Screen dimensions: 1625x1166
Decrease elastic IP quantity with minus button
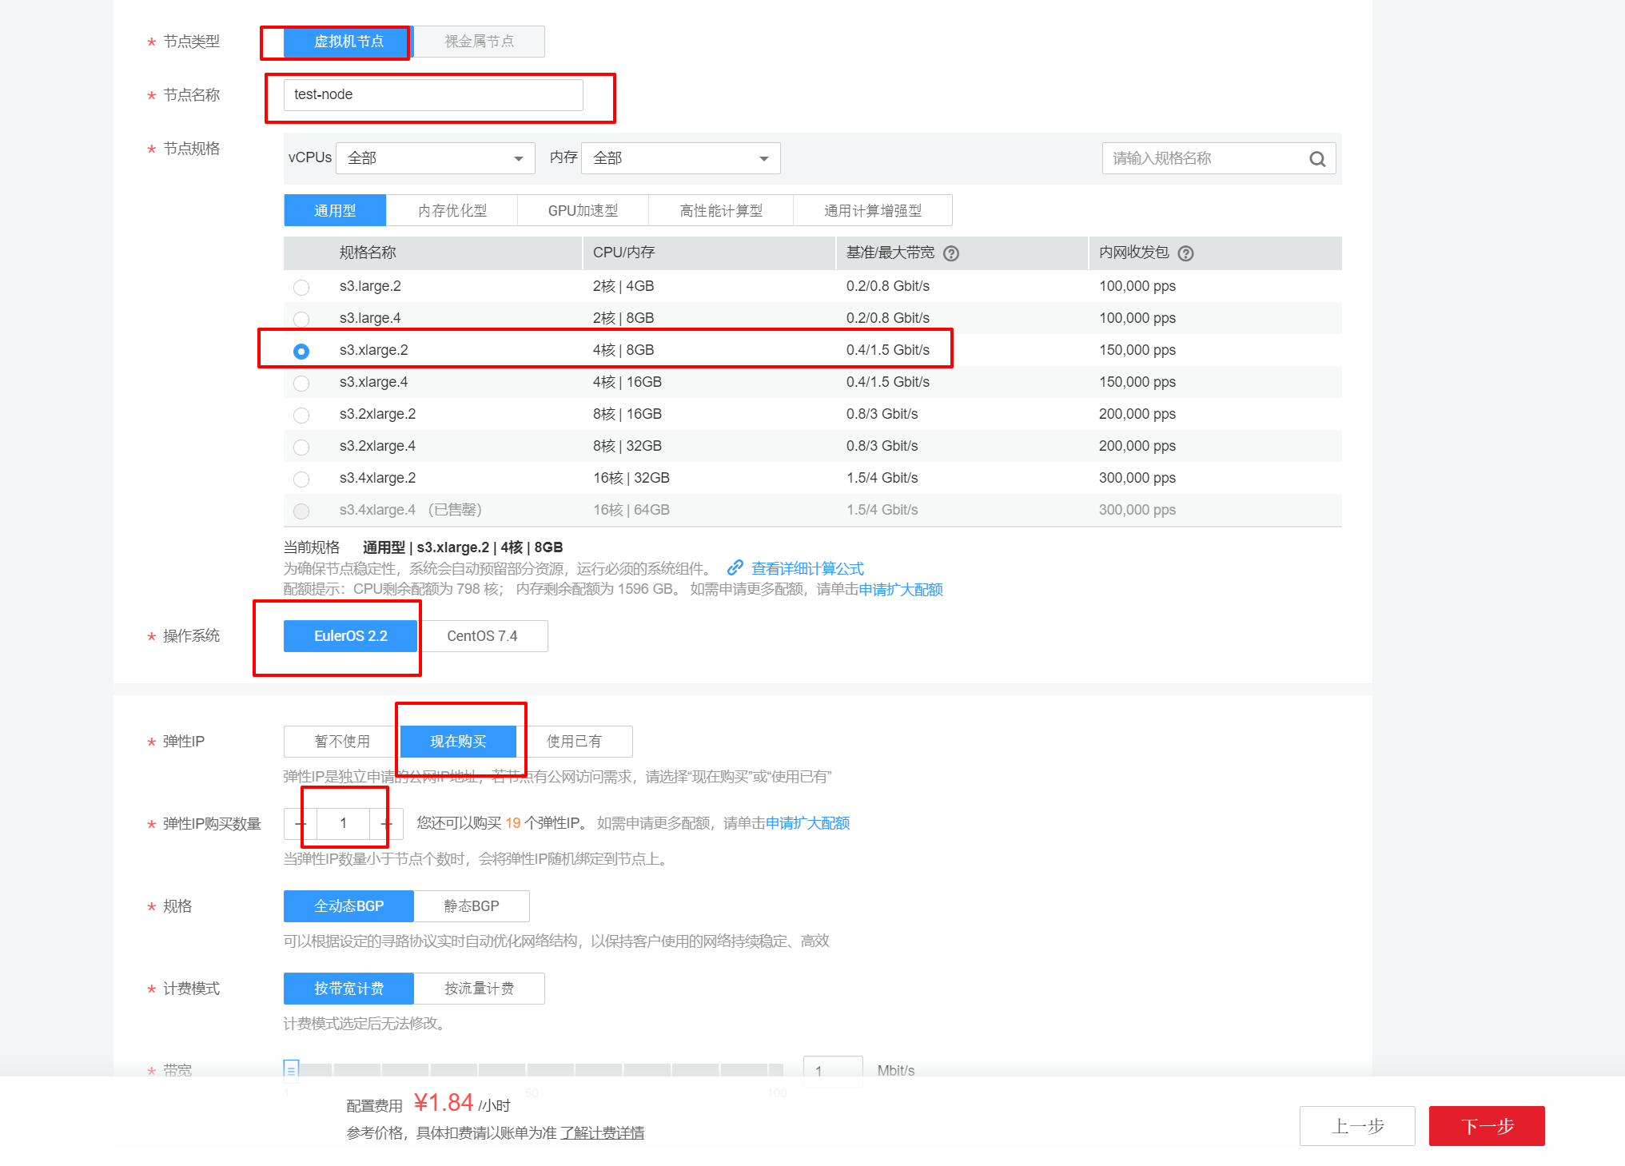pos(301,823)
